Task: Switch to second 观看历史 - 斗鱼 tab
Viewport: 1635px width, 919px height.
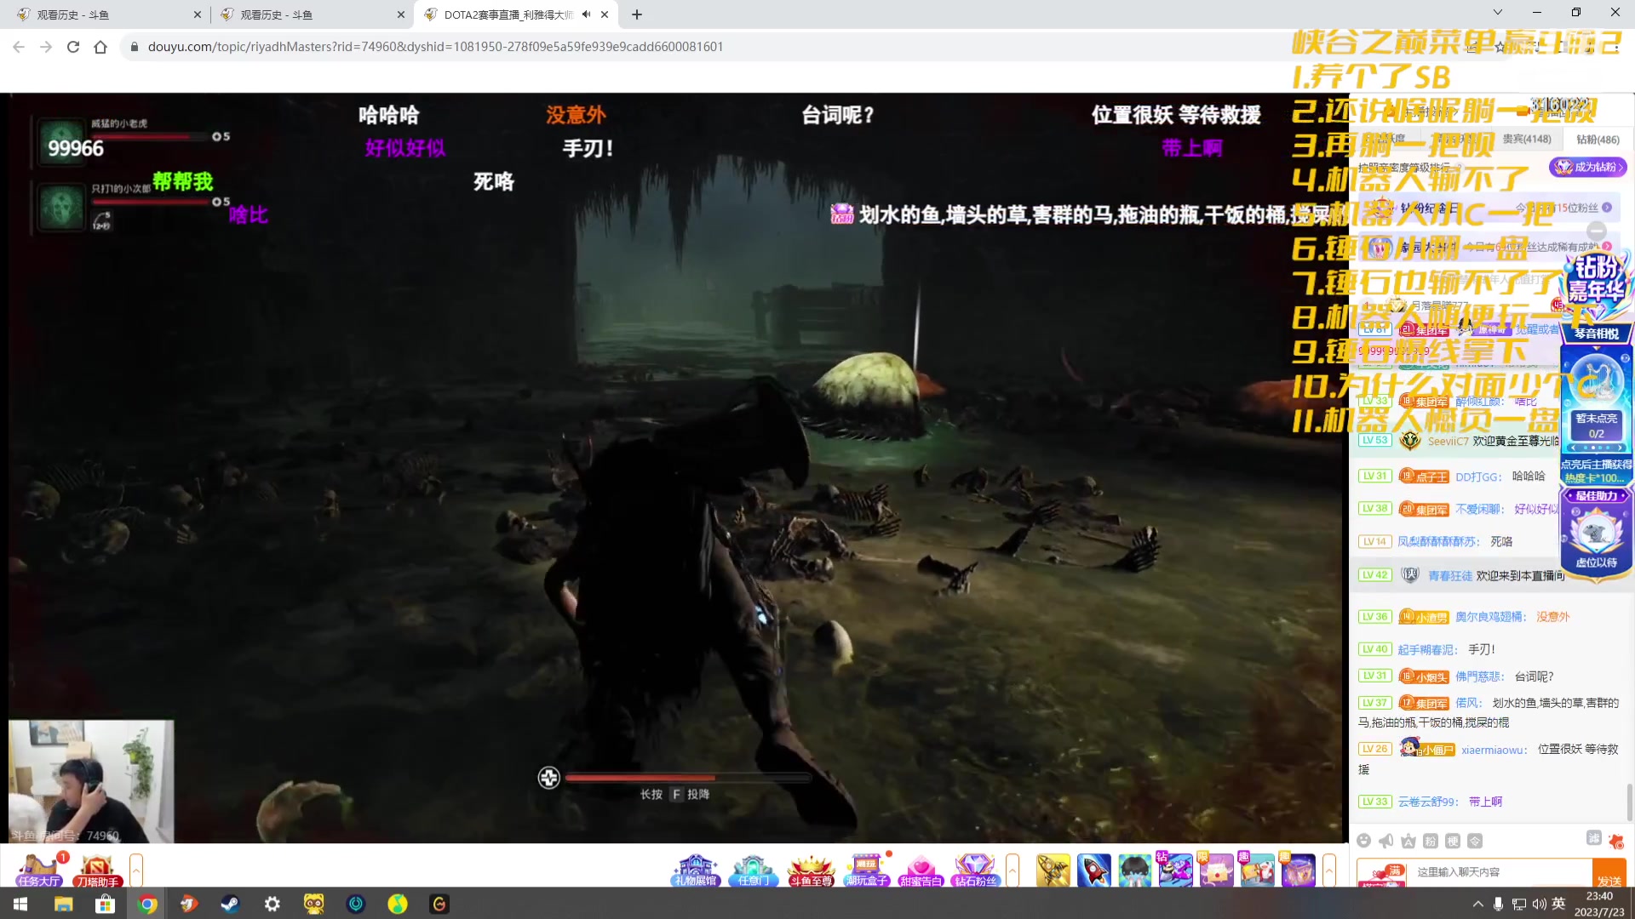Action: [x=310, y=14]
